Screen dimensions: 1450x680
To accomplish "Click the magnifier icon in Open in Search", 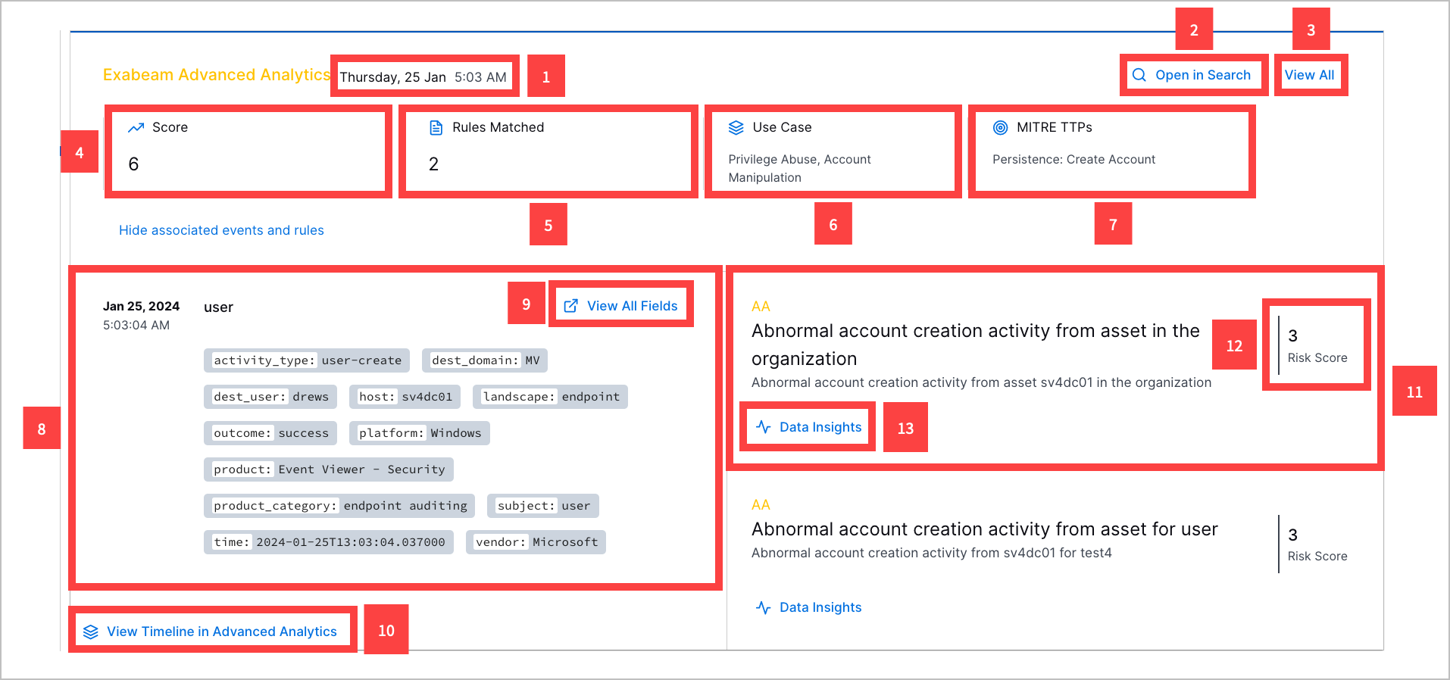I will (x=1139, y=75).
